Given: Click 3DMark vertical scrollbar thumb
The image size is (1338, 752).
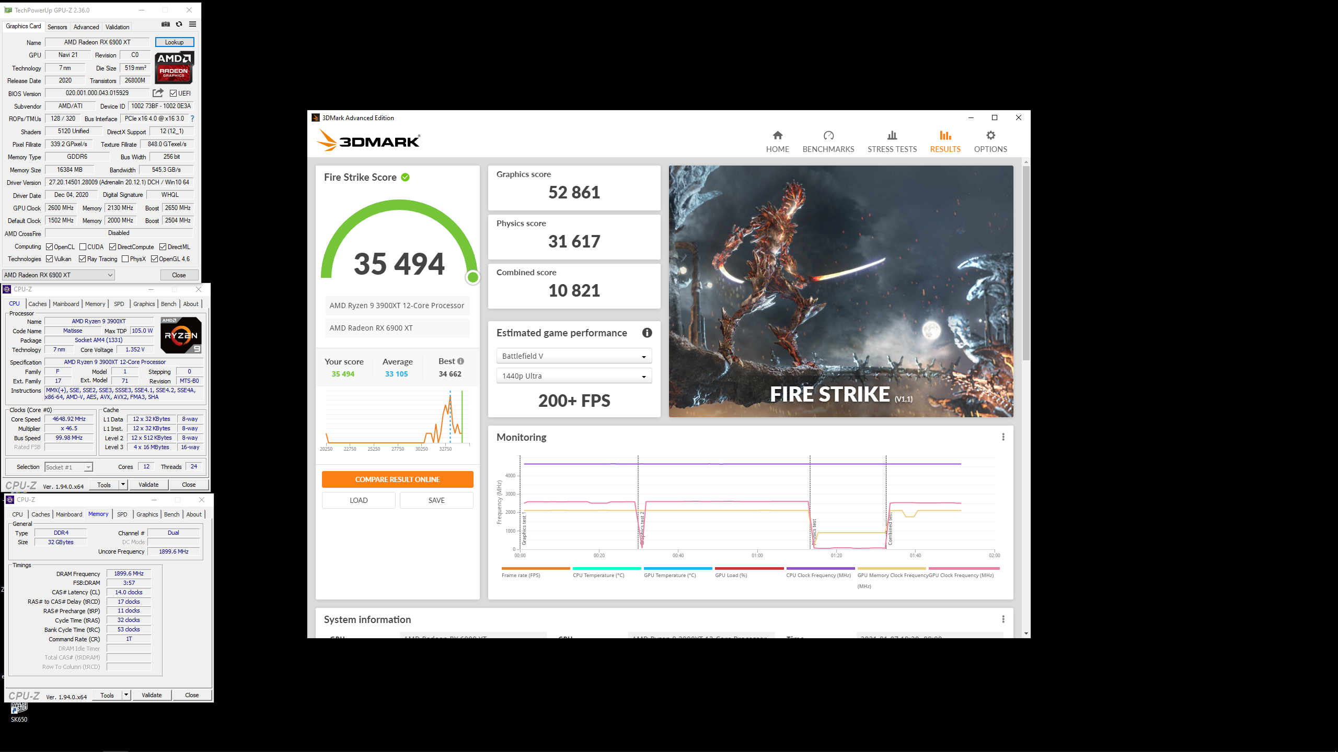Looking at the screenshot, I should click(1026, 263).
